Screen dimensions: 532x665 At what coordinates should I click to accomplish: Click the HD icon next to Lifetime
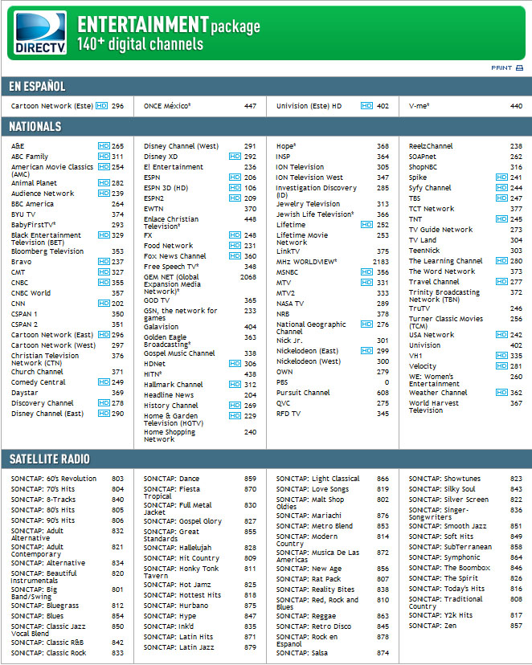point(367,225)
